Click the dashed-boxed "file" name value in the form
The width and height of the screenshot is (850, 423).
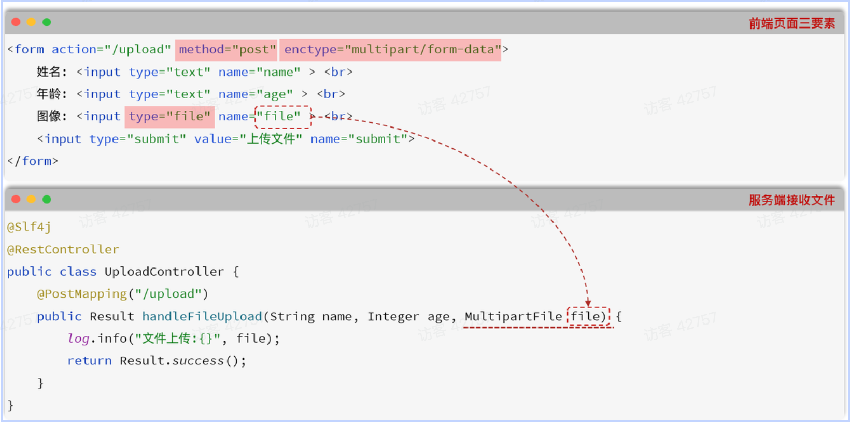tap(282, 117)
